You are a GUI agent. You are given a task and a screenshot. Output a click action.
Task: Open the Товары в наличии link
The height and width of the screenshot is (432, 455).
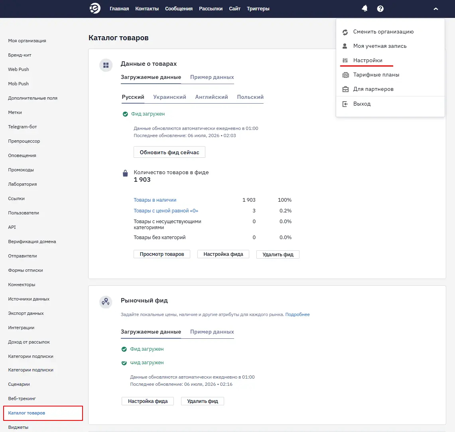tap(155, 200)
